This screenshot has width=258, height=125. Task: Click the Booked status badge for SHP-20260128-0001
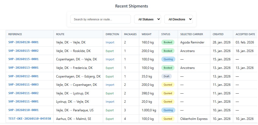(168, 42)
